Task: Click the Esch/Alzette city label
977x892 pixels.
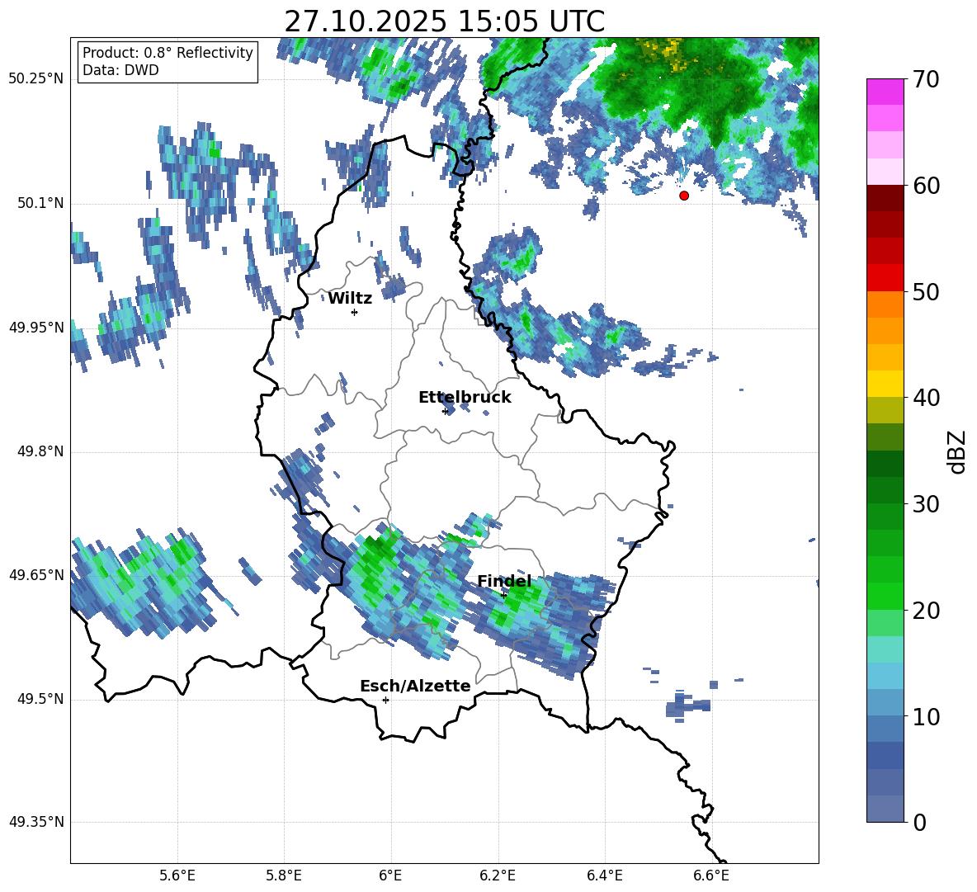Action: (415, 686)
